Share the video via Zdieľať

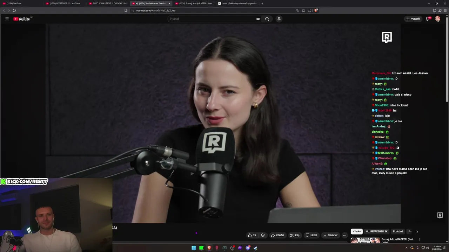point(277,235)
